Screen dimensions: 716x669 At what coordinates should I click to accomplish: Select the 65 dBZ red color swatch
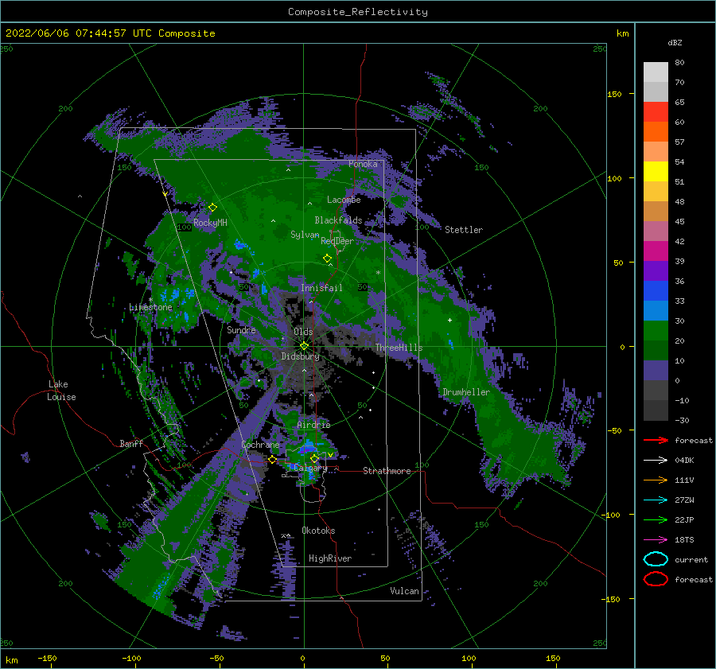[x=656, y=111]
